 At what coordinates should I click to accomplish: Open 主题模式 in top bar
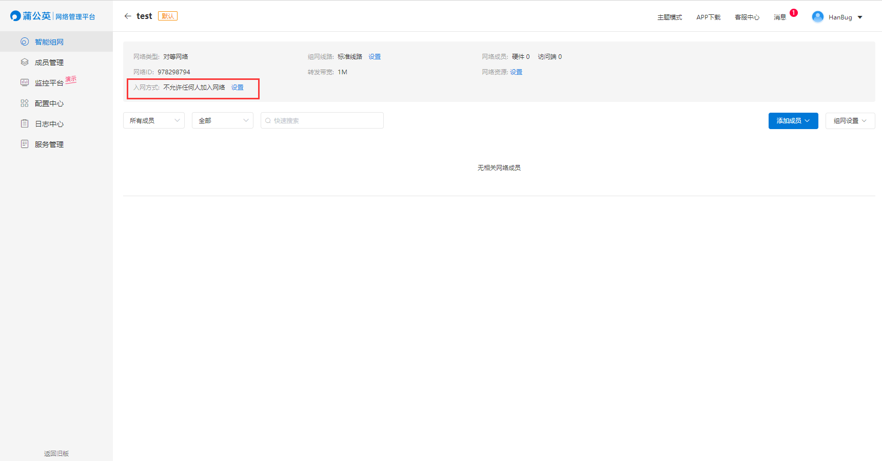(x=670, y=17)
